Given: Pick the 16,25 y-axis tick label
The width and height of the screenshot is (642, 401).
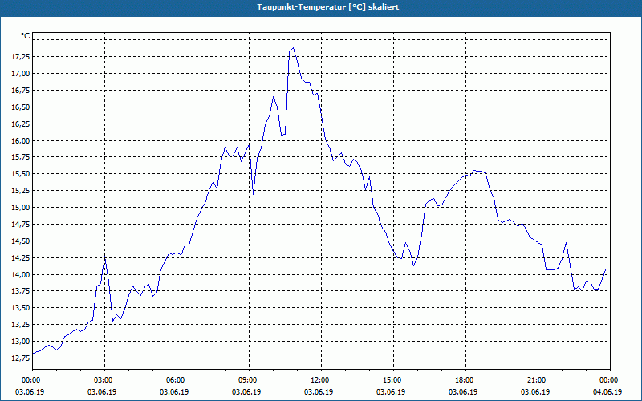Looking at the screenshot, I should pyautogui.click(x=21, y=124).
